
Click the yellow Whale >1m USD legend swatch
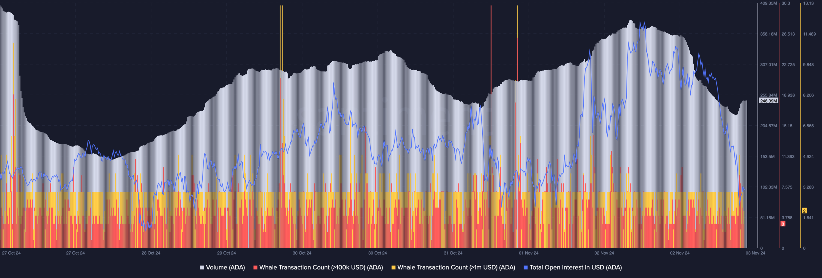point(393,267)
